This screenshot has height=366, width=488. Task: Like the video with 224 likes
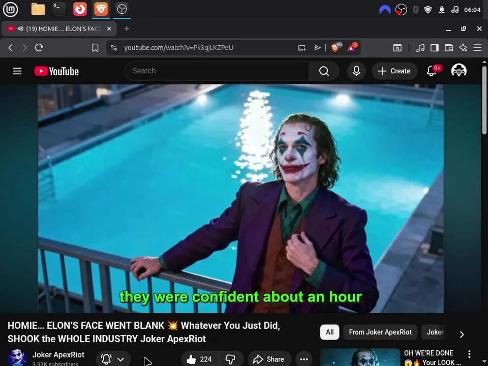pos(199,359)
